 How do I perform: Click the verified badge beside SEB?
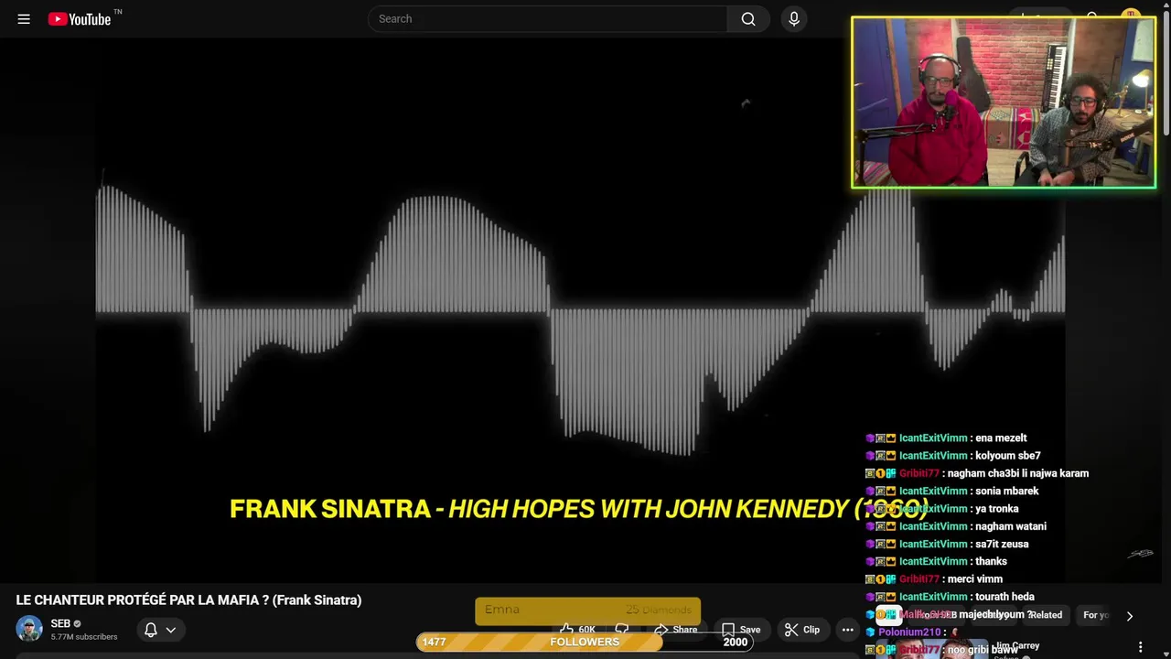pyautogui.click(x=77, y=624)
